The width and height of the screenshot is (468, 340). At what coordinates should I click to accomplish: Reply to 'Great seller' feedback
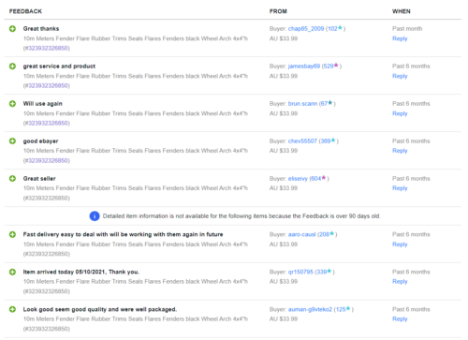(400, 188)
